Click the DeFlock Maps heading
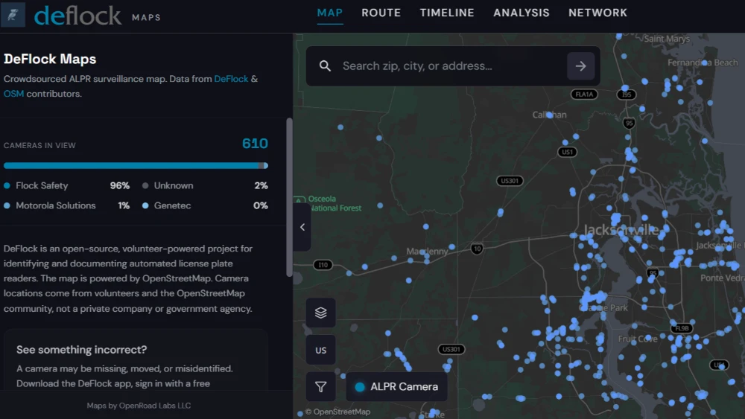 (50, 59)
